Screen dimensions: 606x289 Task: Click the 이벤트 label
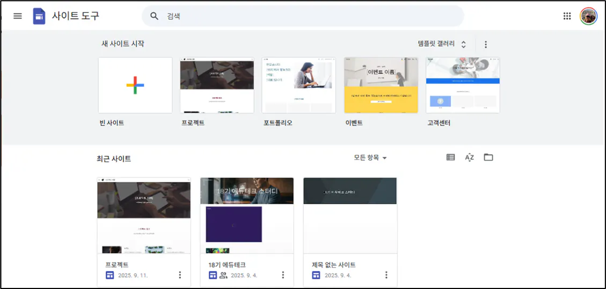(354, 123)
